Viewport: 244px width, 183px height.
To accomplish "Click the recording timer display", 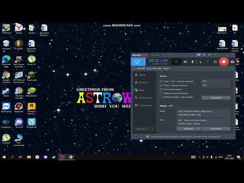I will [x=158, y=61].
